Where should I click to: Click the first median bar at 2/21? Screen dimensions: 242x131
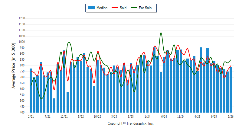pyautogui.click(x=31, y=91)
